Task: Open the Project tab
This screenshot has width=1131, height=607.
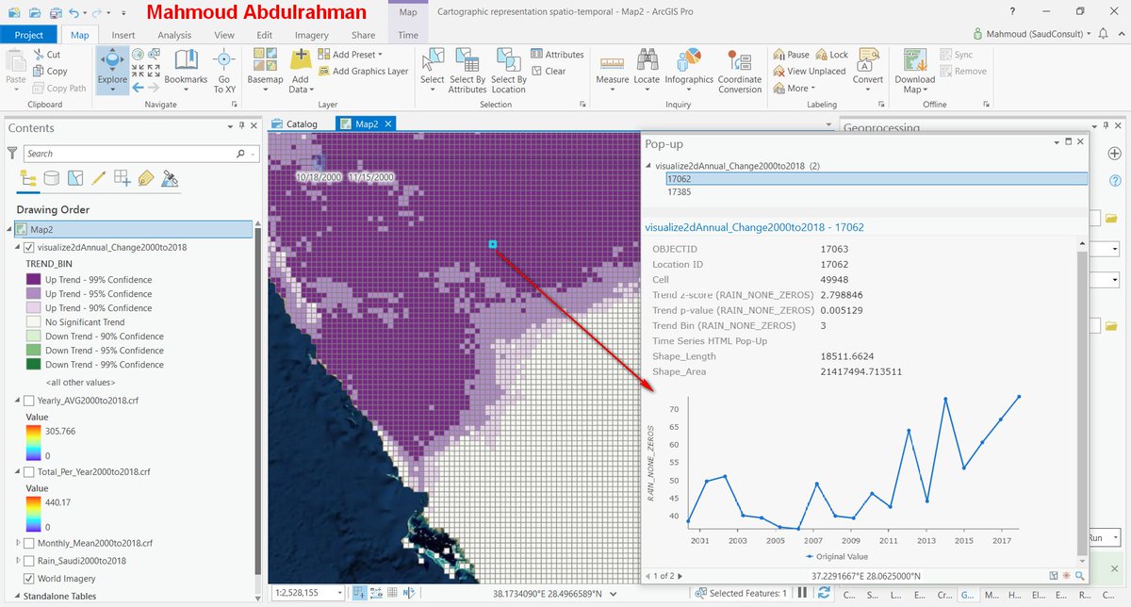Action: coord(29,35)
